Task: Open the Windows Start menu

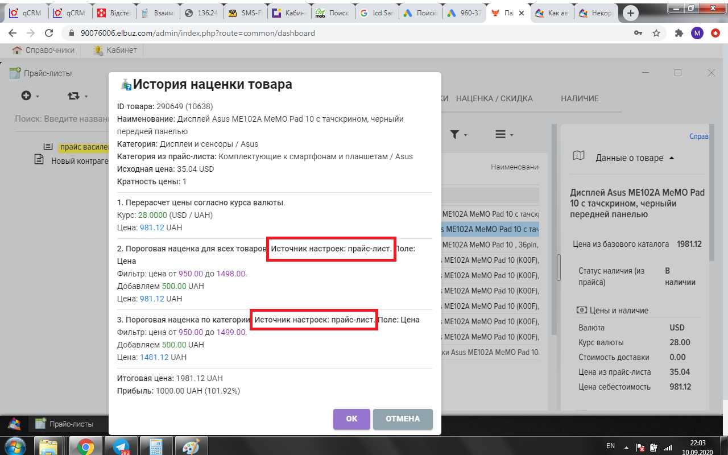Action: coord(15,446)
